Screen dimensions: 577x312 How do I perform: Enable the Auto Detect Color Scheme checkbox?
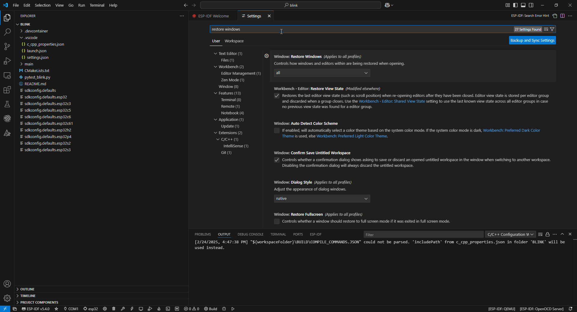click(x=277, y=130)
